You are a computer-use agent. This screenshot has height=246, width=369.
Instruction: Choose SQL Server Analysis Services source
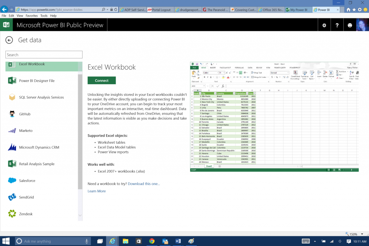point(41,97)
